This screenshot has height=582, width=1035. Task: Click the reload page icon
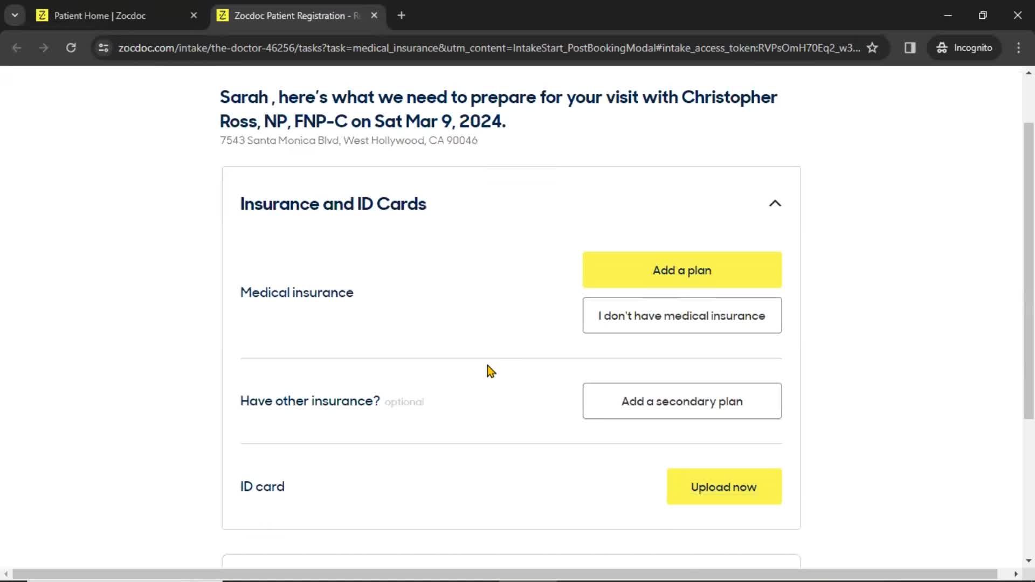pos(71,47)
